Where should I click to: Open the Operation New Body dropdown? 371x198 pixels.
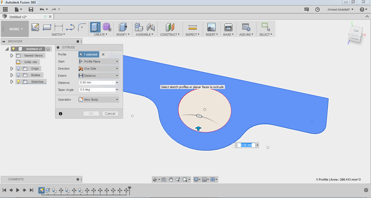coord(99,100)
